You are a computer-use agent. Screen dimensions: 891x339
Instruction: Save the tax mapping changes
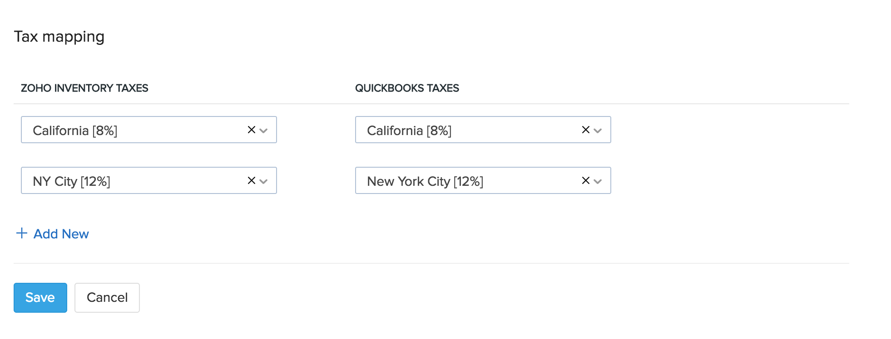pos(40,297)
